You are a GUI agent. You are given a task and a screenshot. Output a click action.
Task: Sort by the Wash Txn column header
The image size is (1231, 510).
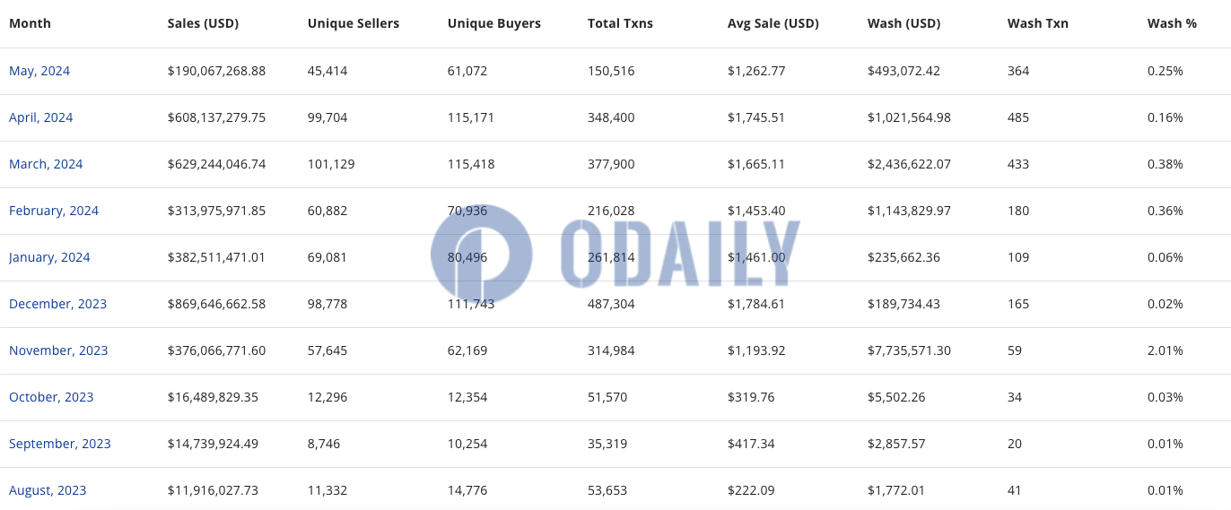(x=1038, y=23)
